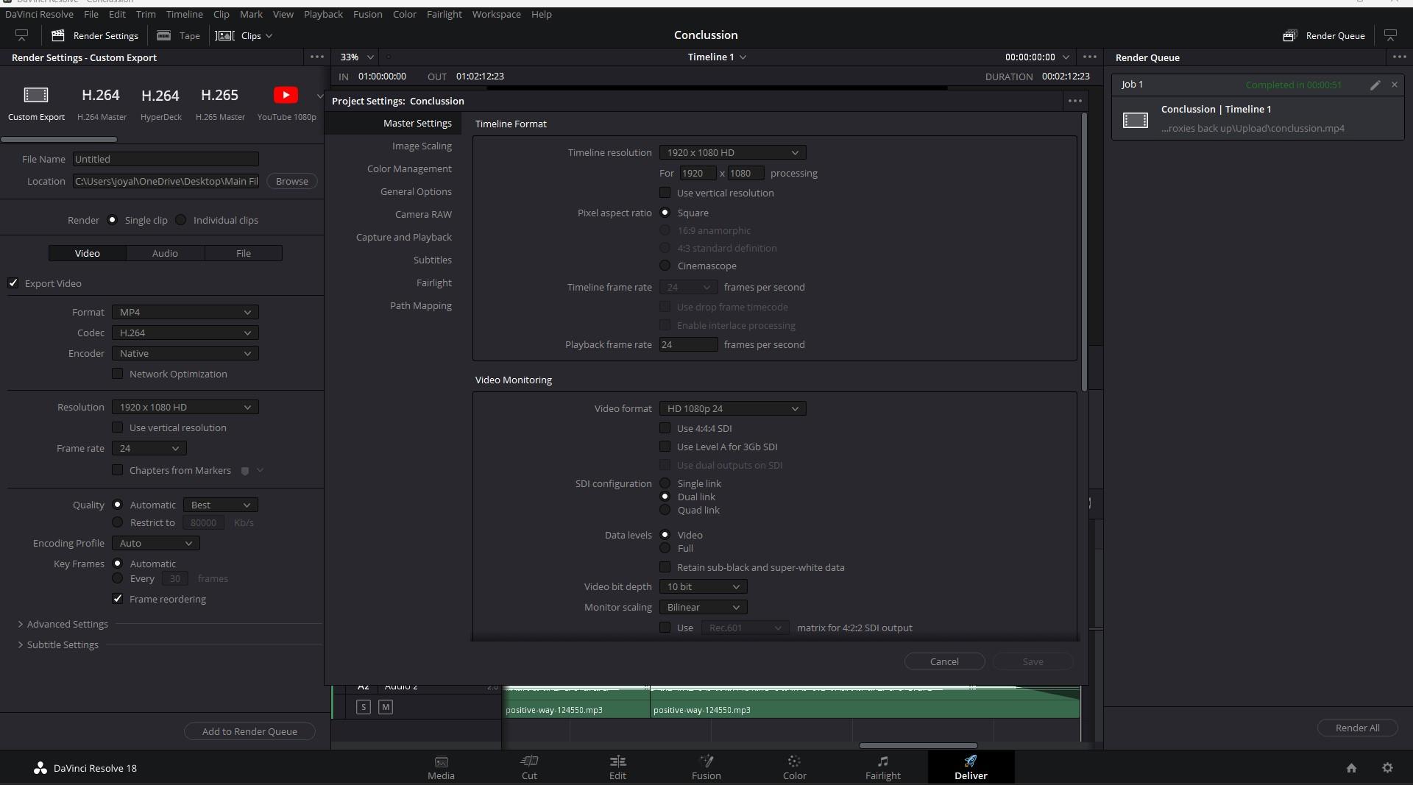Go to the Edit page
The height and width of the screenshot is (785, 1413).
(x=617, y=767)
